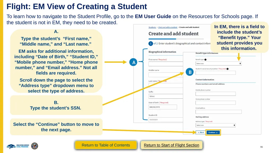
Task: Click the Mobile phone number field
Action: click(x=215, y=94)
